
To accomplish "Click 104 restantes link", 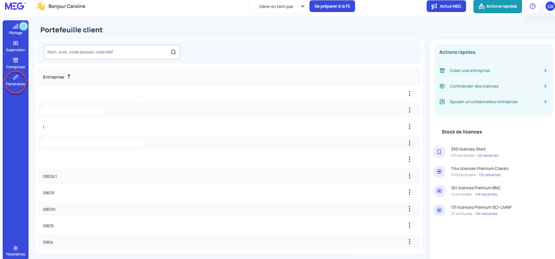I will [486, 214].
